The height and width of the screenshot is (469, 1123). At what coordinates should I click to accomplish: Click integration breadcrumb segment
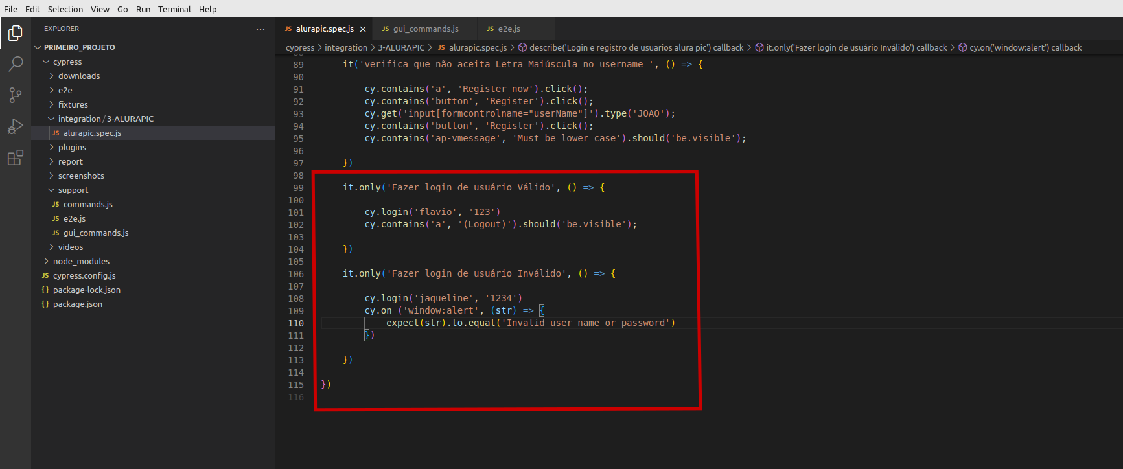pyautogui.click(x=346, y=47)
